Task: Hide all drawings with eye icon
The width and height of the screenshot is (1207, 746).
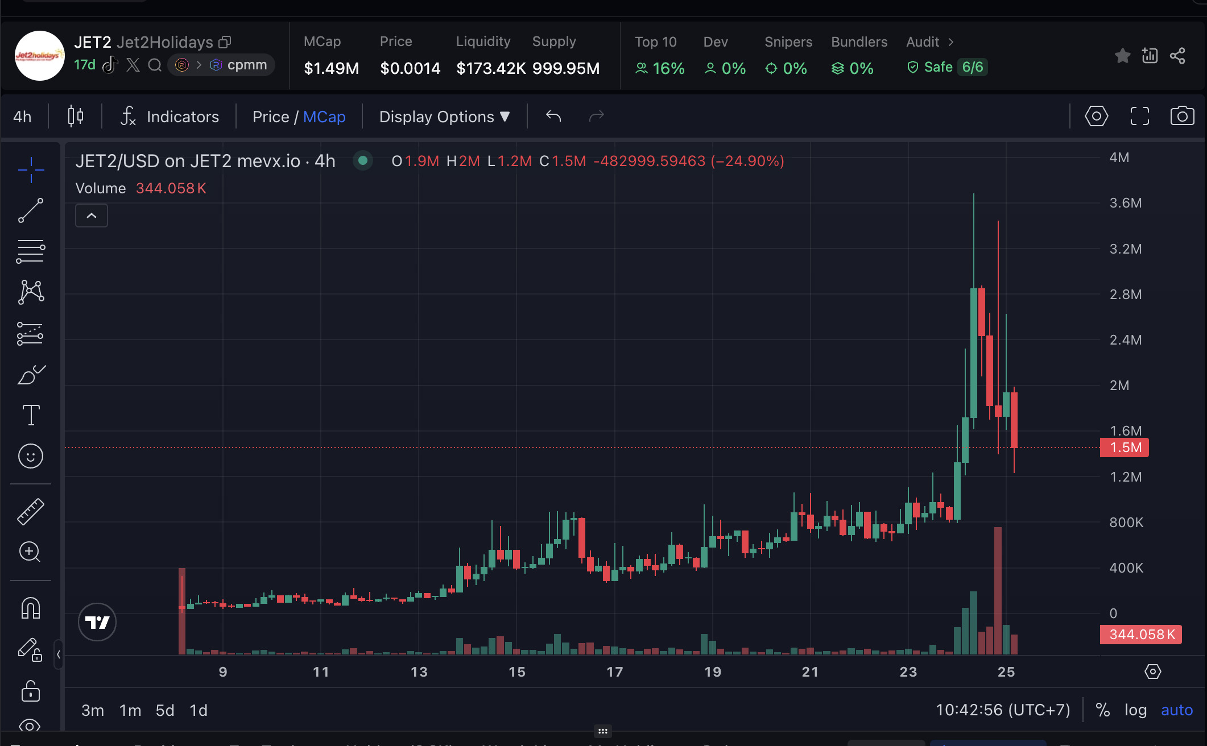Action: coord(30,726)
